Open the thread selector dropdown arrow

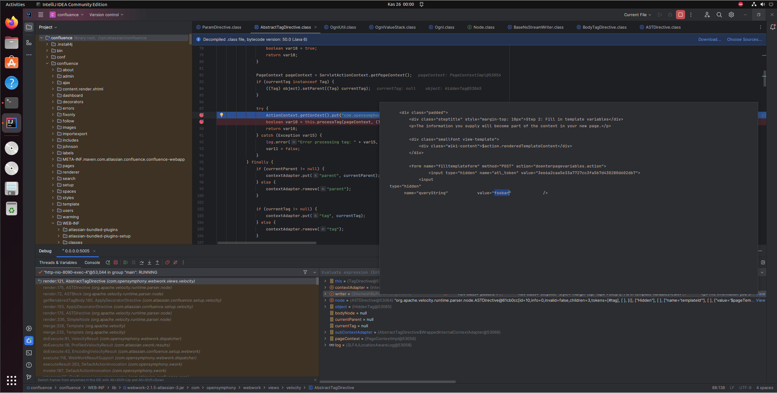(315, 272)
